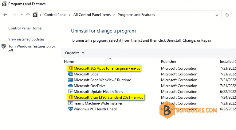236x130 pixels.
Task: Expand chevron after Control Panel breadcrumb
Action: pos(70,15)
